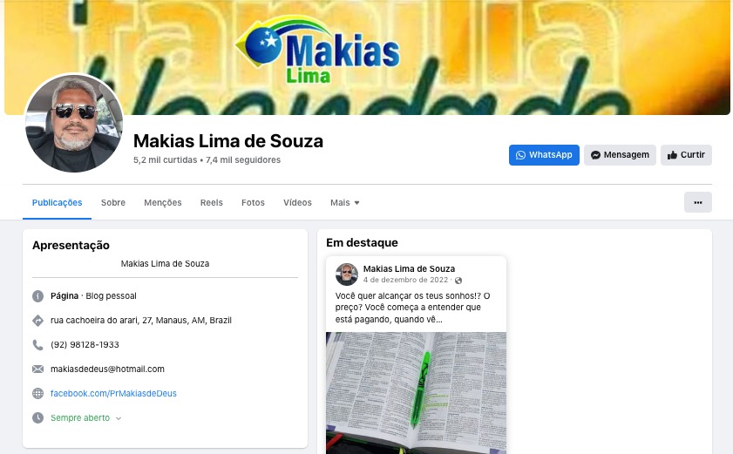Click the public globe icon on post
Viewport: 733px width, 454px height.
click(458, 281)
